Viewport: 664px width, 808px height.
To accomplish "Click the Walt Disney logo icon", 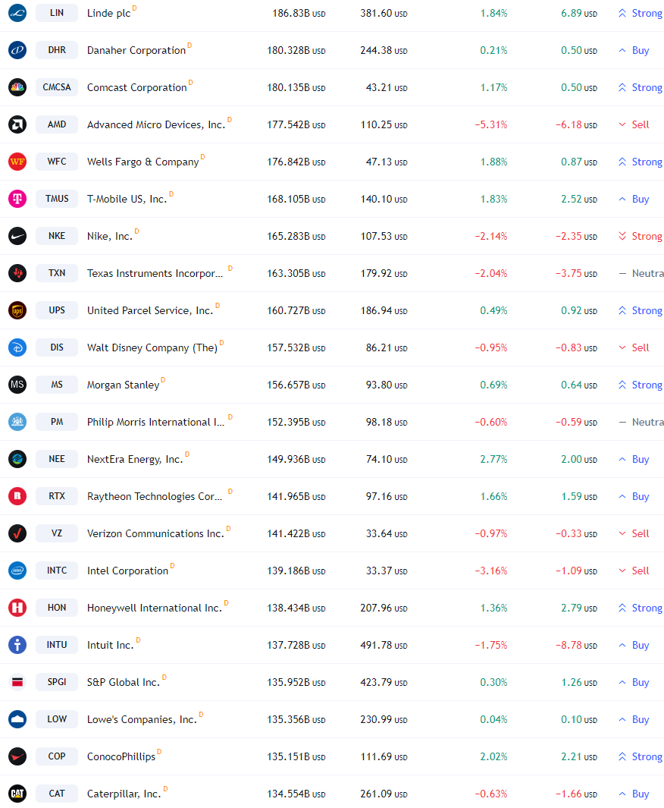I will 17,347.
